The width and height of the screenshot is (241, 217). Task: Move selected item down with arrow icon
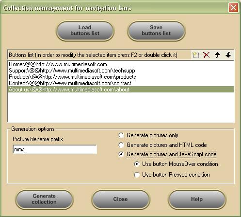tap(228, 55)
